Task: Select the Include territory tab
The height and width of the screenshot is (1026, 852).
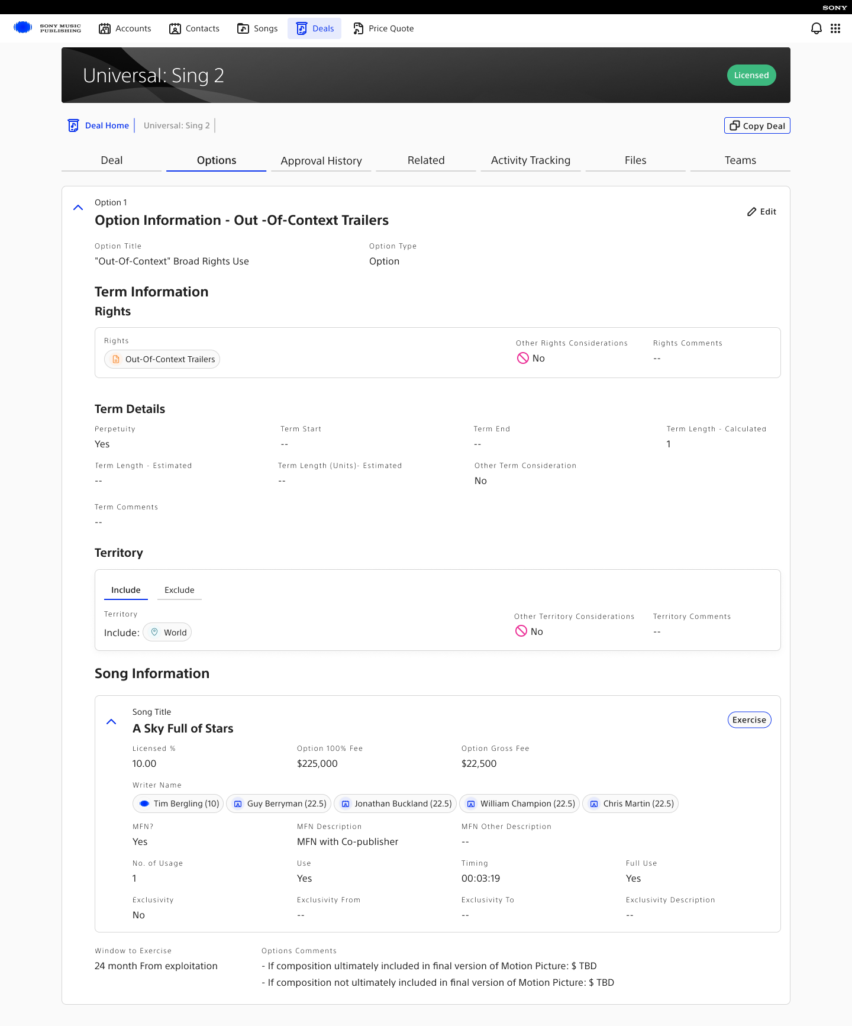Action: tap(126, 590)
